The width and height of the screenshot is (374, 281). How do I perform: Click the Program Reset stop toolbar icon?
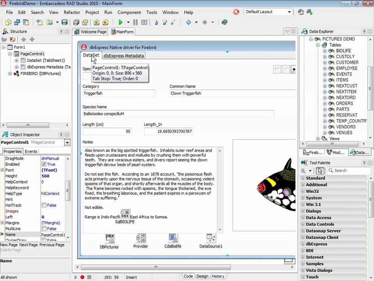pyautogui.click(x=144, y=22)
